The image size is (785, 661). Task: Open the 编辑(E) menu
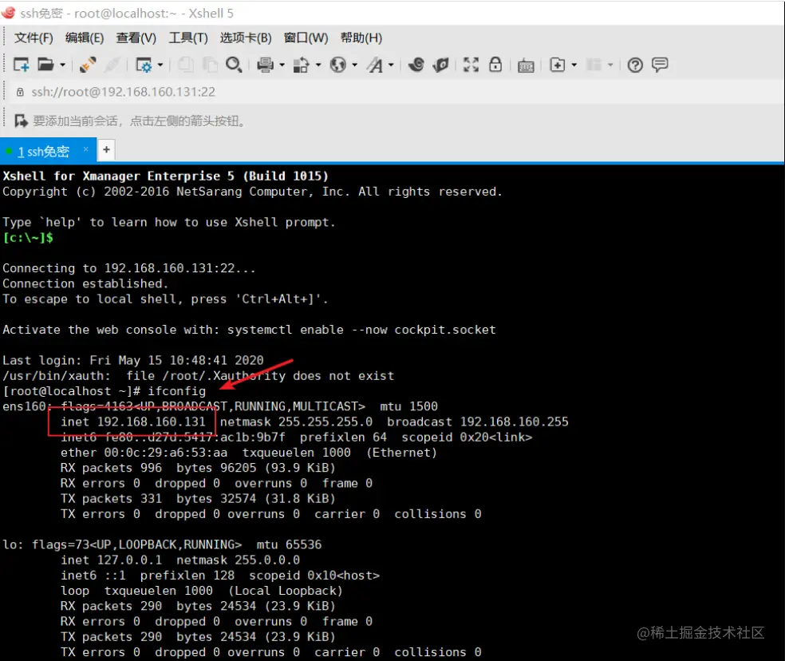(85, 38)
